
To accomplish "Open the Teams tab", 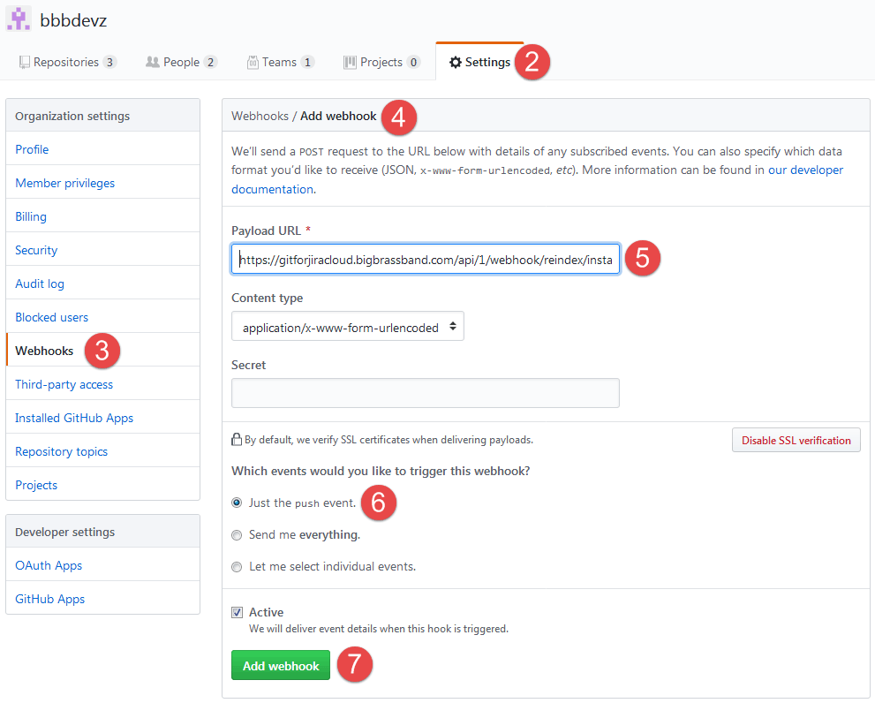I will pos(281,62).
